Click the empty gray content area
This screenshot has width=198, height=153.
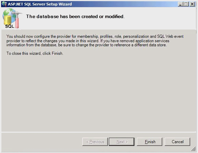(99, 94)
